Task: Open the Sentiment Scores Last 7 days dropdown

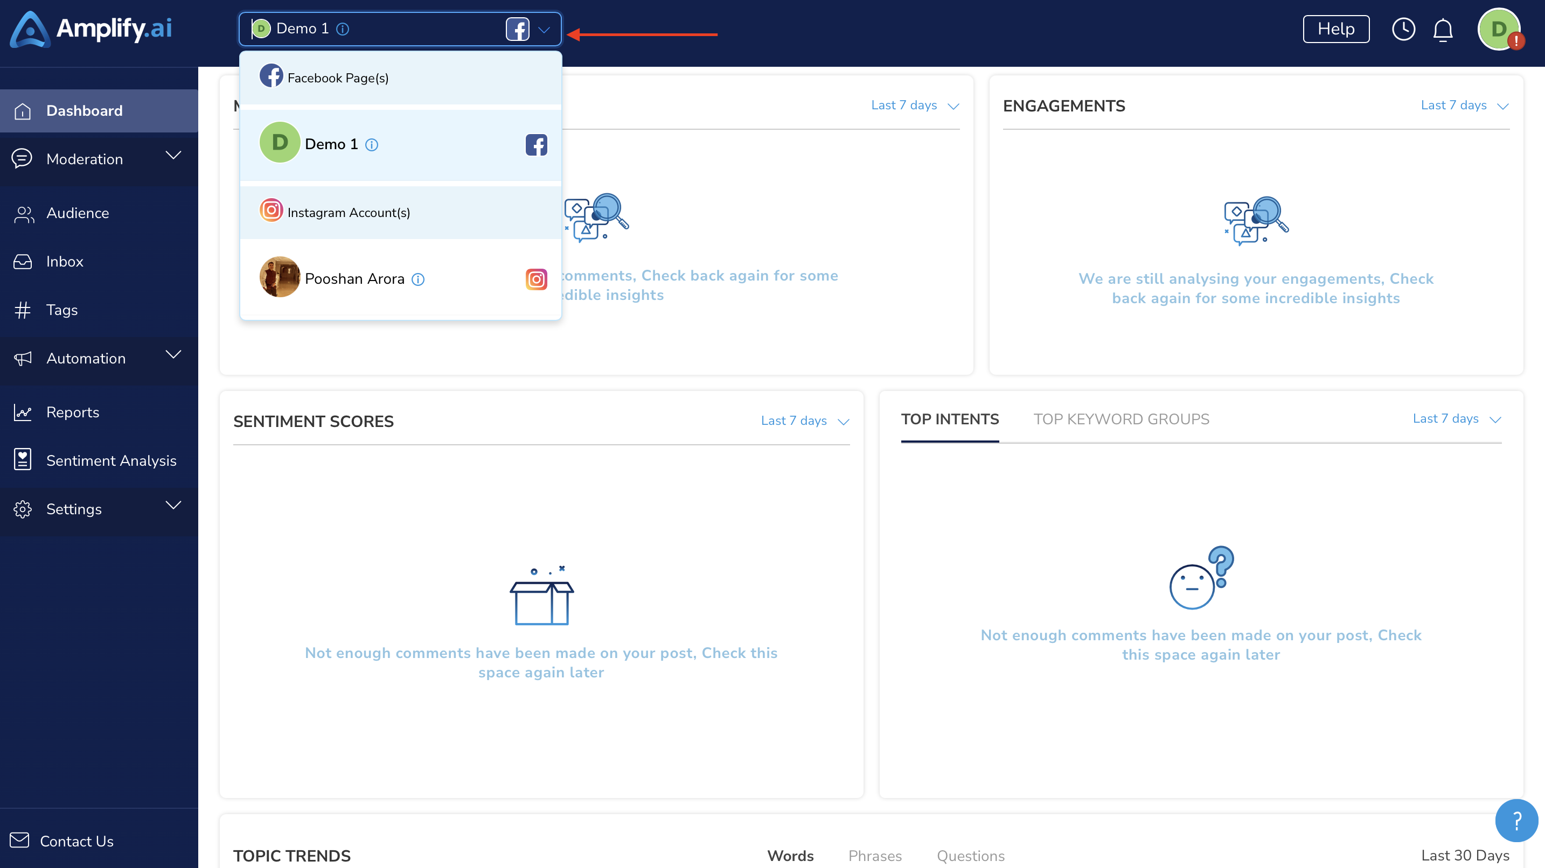Action: [805, 421]
